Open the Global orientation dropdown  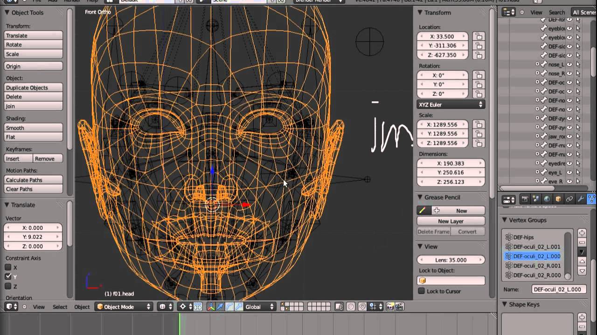(x=260, y=307)
